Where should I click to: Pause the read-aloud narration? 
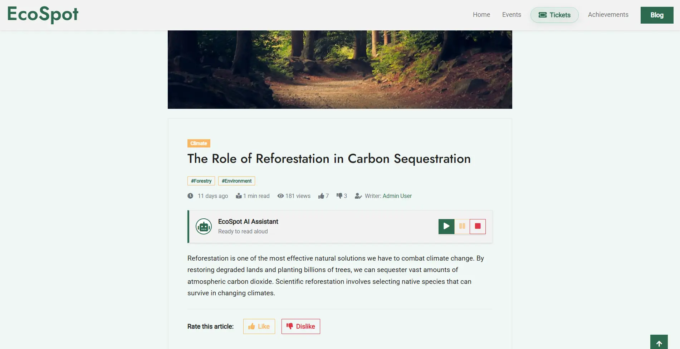[x=462, y=226]
